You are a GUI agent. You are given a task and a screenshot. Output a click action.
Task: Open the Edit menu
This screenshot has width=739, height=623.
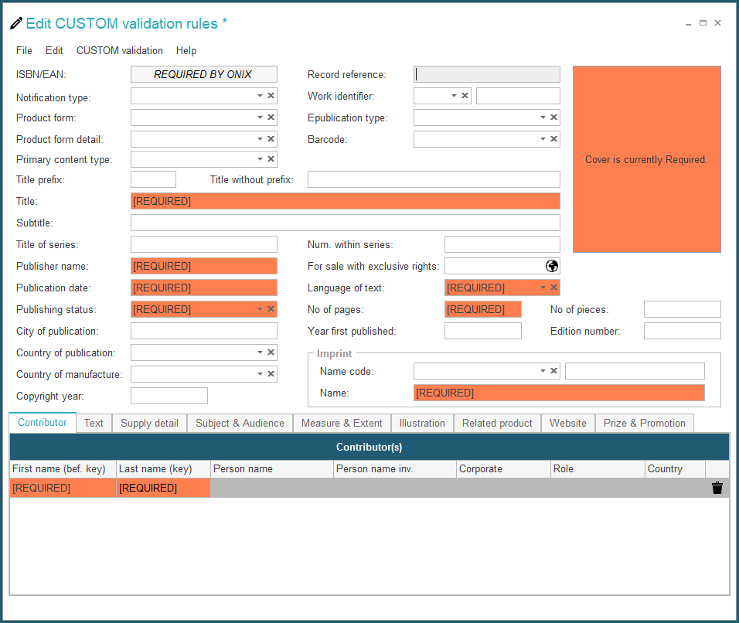pos(54,50)
